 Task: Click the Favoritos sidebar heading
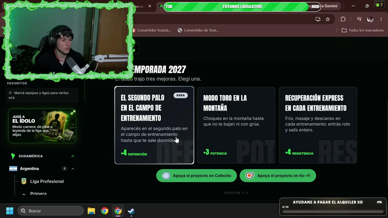click(x=17, y=83)
